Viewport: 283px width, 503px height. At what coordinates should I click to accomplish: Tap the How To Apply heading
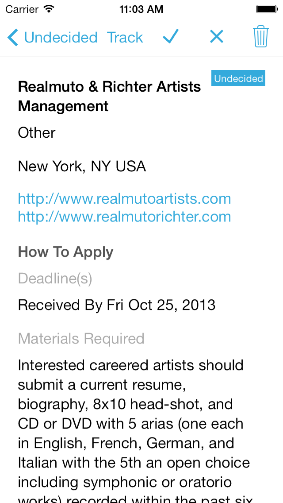[x=65, y=252]
